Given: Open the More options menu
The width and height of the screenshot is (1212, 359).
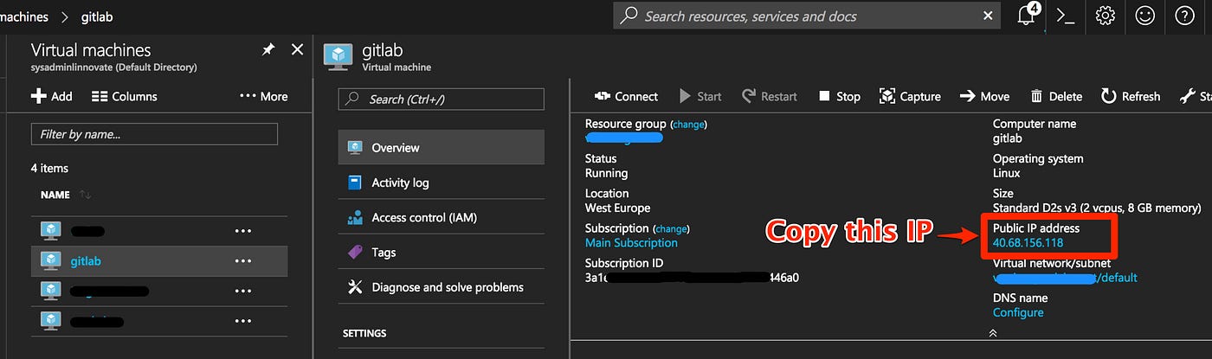Looking at the screenshot, I should coord(263,96).
